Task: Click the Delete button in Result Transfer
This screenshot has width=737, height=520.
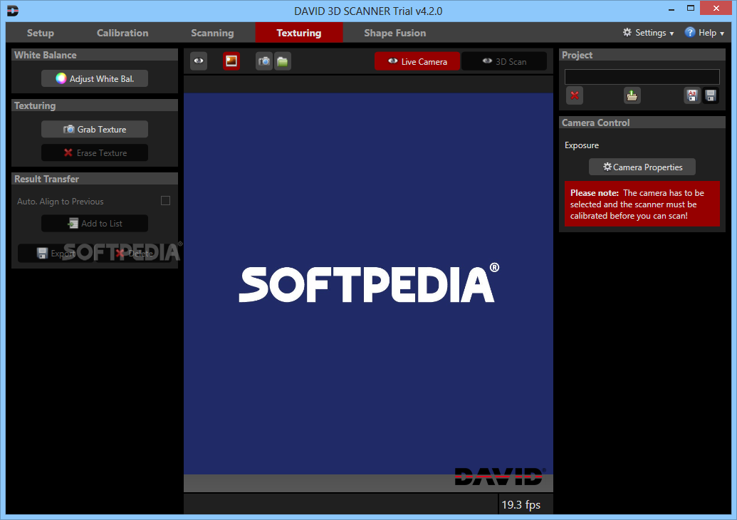Action: 134,254
